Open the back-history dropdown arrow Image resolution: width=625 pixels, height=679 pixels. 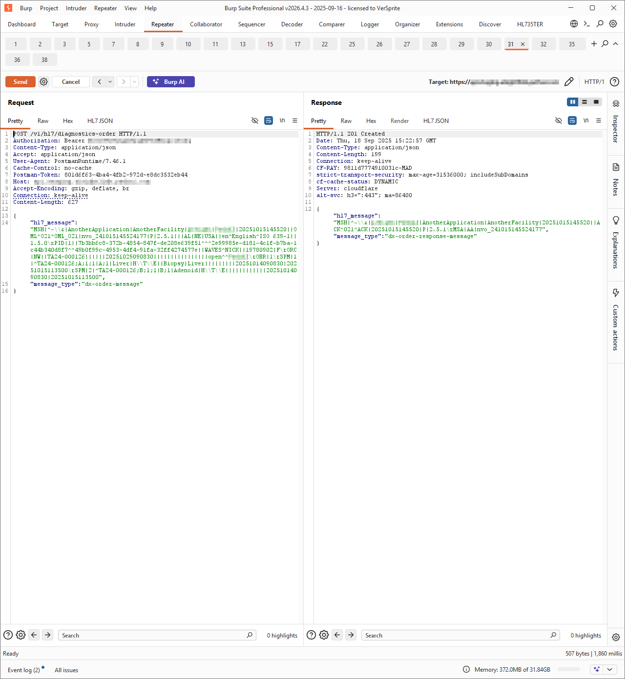tap(110, 82)
